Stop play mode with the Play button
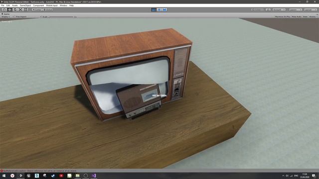This screenshot has height=179, width=319. tap(154, 10)
